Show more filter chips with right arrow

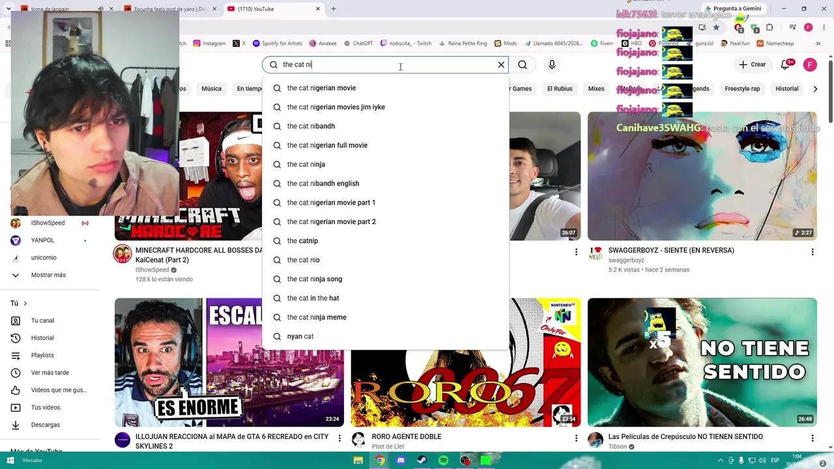pyautogui.click(x=815, y=89)
